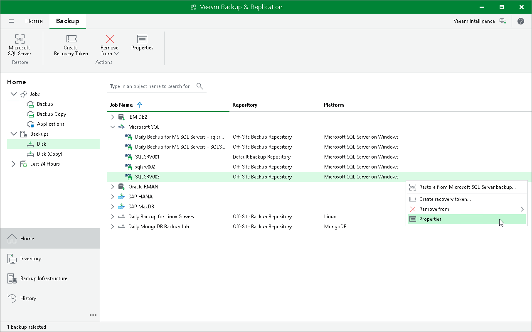Open the hamburger main menu
Screen dimensions: 532x332
click(11, 21)
